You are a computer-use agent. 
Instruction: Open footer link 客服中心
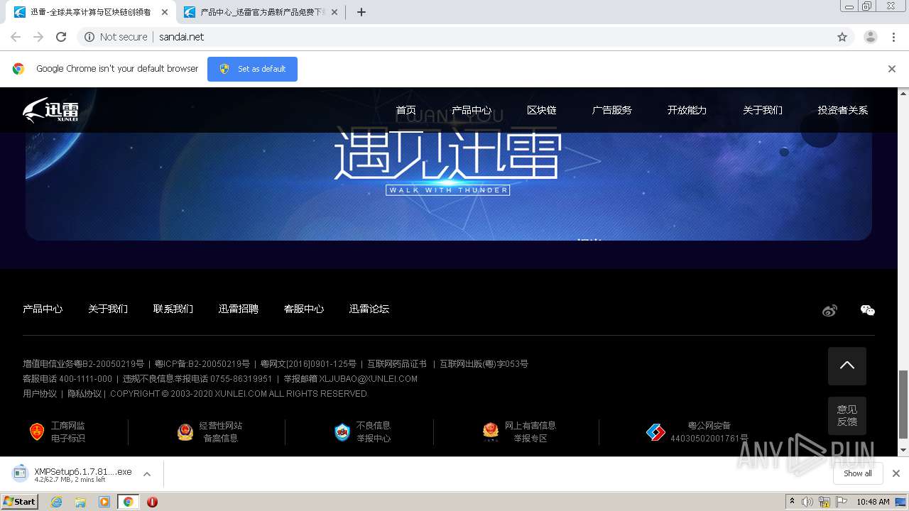pos(304,309)
